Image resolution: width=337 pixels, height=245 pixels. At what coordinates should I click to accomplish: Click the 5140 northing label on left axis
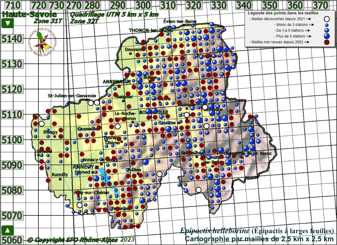(x=12, y=39)
